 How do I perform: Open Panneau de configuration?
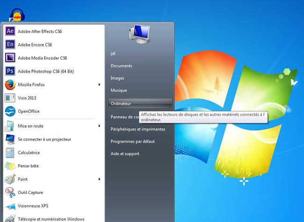pos(125,117)
